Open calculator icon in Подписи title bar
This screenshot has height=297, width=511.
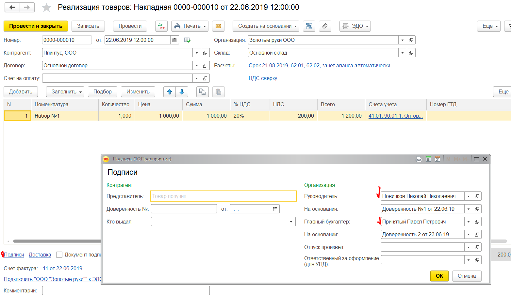[x=429, y=159]
